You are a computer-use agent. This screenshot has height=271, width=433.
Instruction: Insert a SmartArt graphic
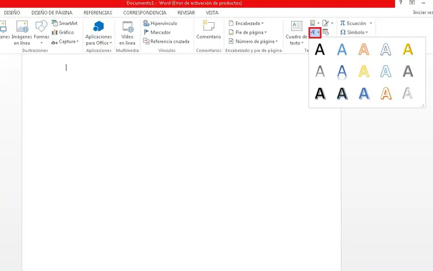click(x=64, y=23)
